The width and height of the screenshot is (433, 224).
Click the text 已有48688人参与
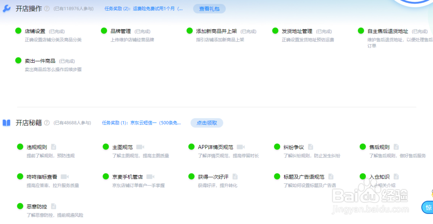72,123
